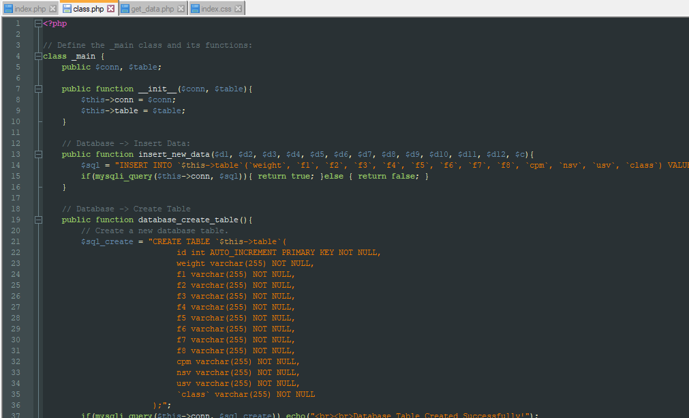Click the file icon on the index.css tab

coord(195,9)
